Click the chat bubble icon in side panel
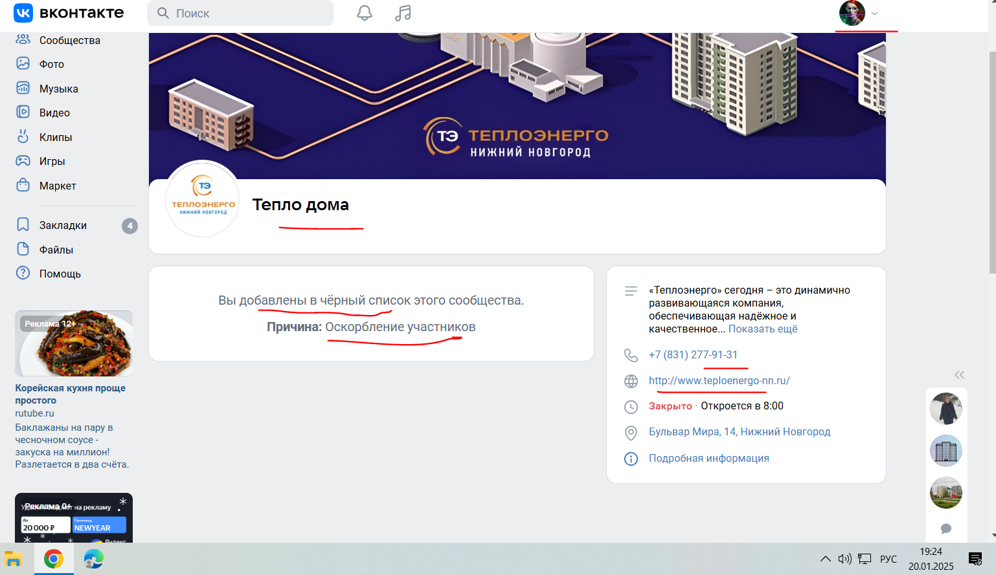996x575 pixels. coord(946,529)
